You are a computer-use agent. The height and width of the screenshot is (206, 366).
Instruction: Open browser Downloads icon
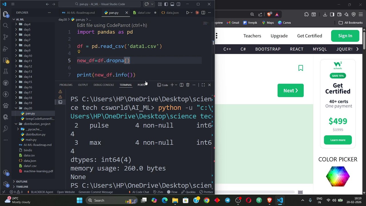point(325,14)
